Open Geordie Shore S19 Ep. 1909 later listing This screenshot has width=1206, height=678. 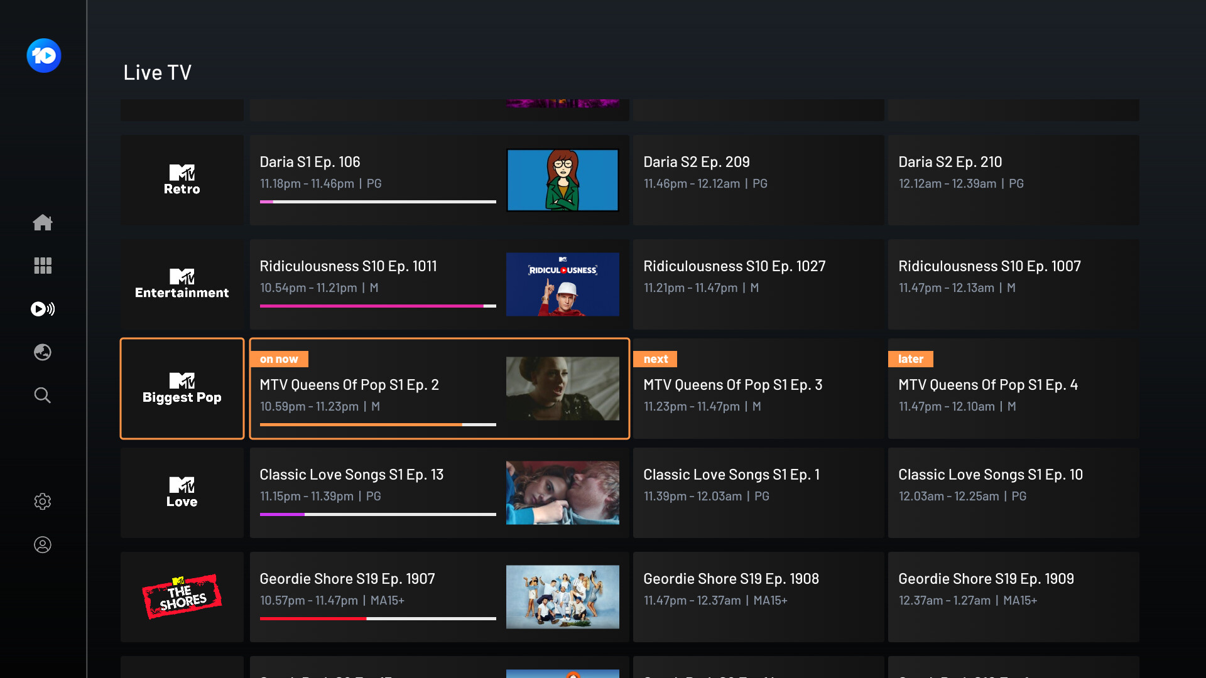(1013, 597)
